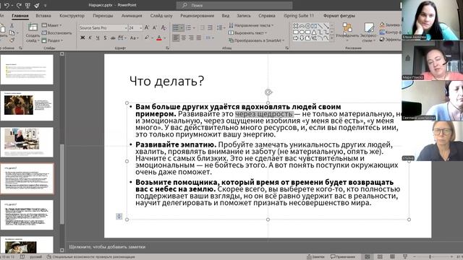Viewport: 463px width, 260px height.
Task: Start slideshow from beginning via quick access icon
Action: pos(27,5)
